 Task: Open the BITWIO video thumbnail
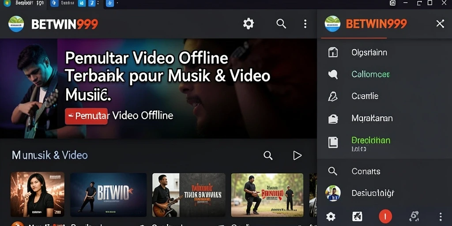109,195
